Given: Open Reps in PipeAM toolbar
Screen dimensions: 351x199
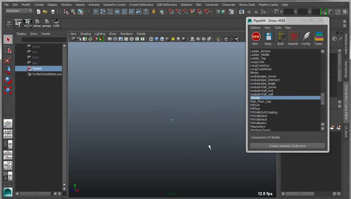Looking at the screenshot, I should [268, 36].
